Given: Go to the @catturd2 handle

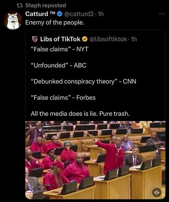Looking at the screenshot, I should 79,14.
